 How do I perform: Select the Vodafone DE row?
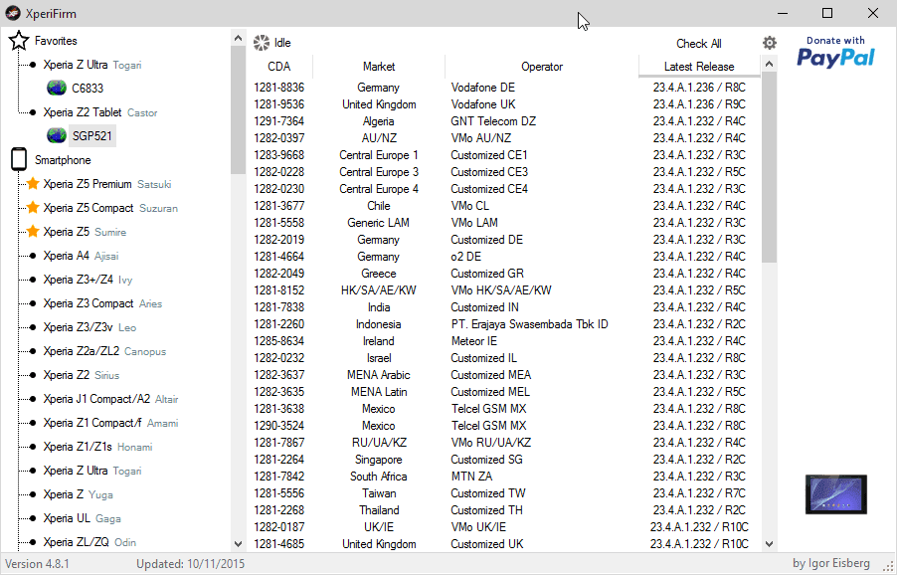(504, 88)
